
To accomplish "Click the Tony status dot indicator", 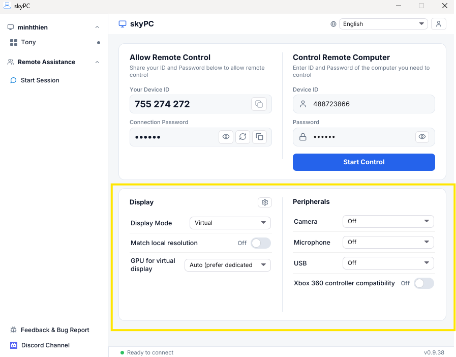I will (x=99, y=43).
